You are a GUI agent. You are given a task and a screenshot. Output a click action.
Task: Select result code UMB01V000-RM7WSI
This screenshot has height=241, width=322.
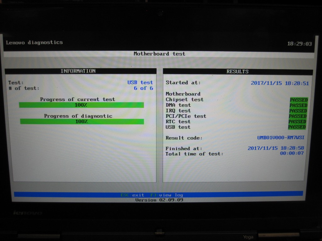281,137
